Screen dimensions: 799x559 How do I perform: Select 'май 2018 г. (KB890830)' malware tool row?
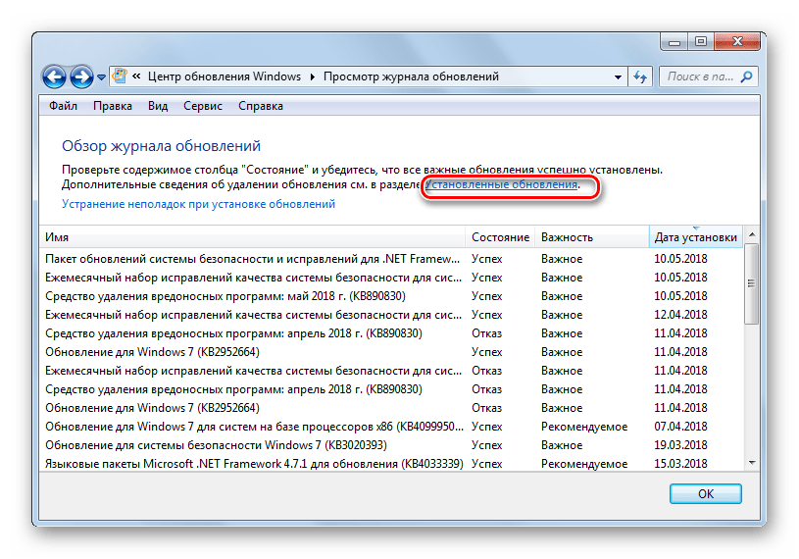pyautogui.click(x=391, y=296)
